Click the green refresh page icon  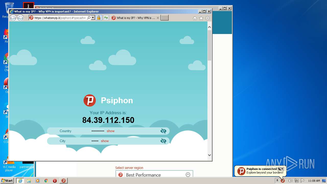click(x=106, y=18)
